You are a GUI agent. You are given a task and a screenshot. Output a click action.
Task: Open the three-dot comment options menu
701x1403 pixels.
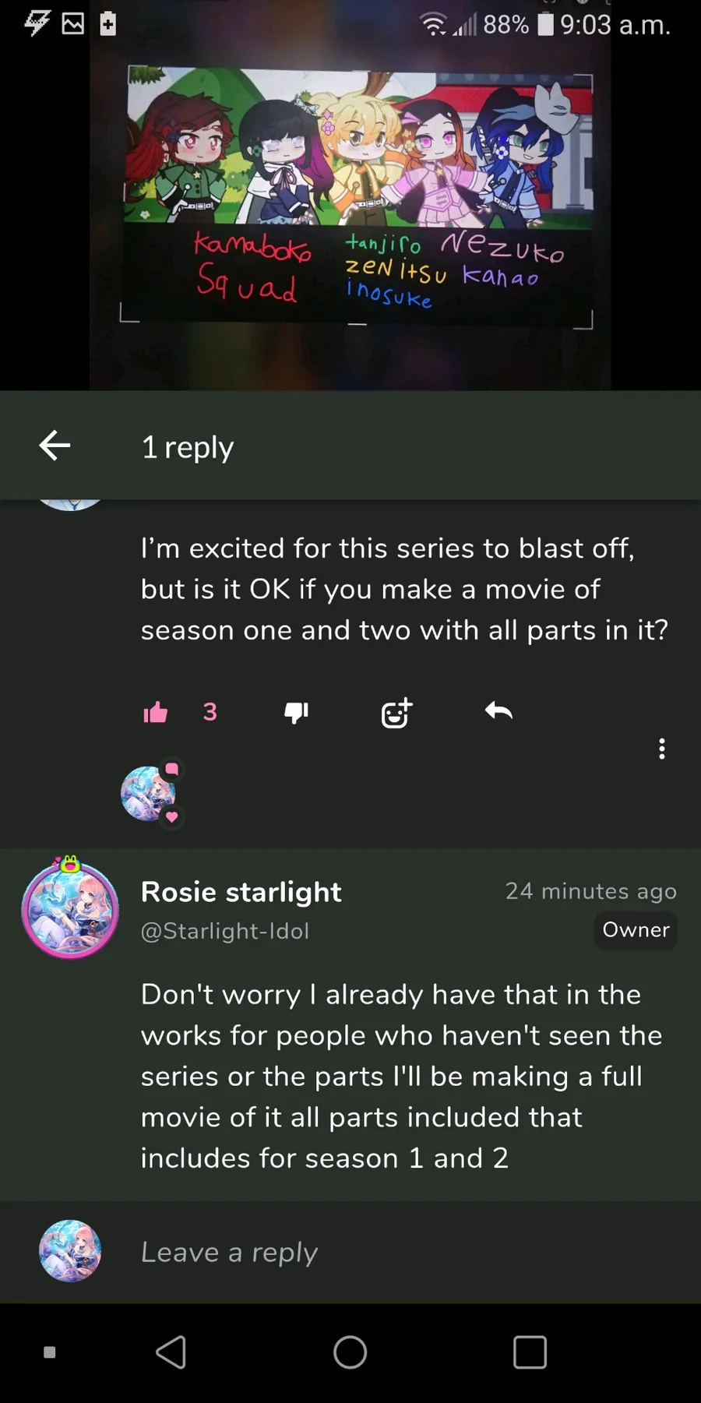pos(661,749)
